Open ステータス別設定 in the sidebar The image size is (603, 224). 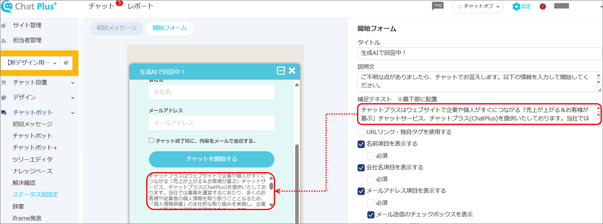point(35,194)
